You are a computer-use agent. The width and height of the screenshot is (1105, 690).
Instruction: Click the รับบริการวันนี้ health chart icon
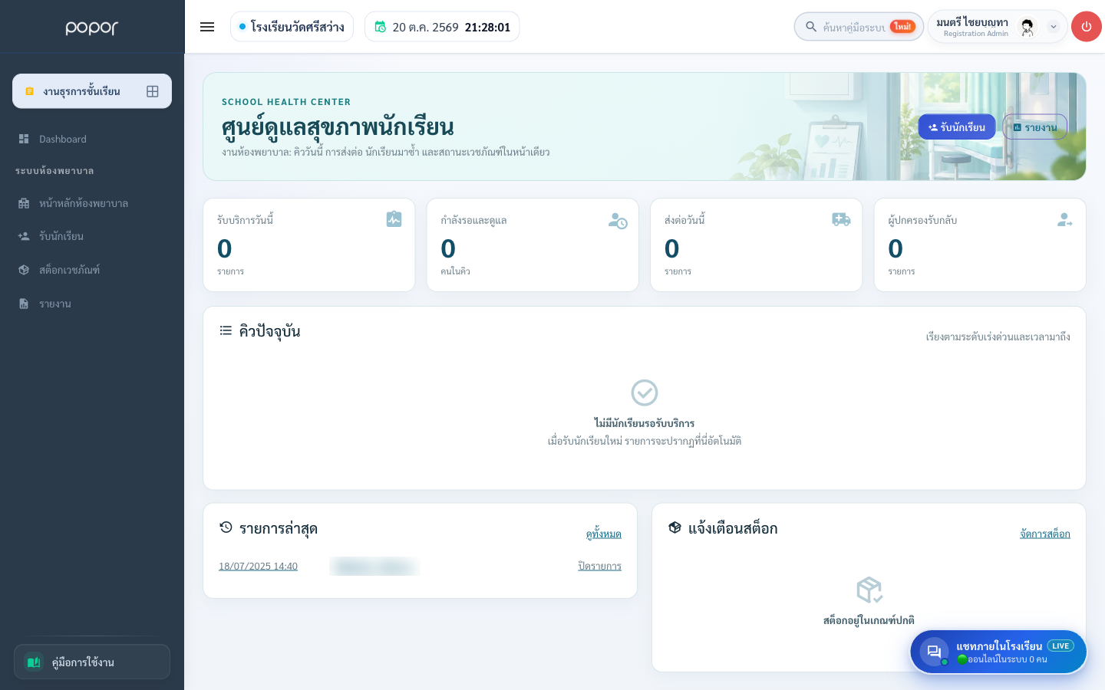click(x=394, y=219)
